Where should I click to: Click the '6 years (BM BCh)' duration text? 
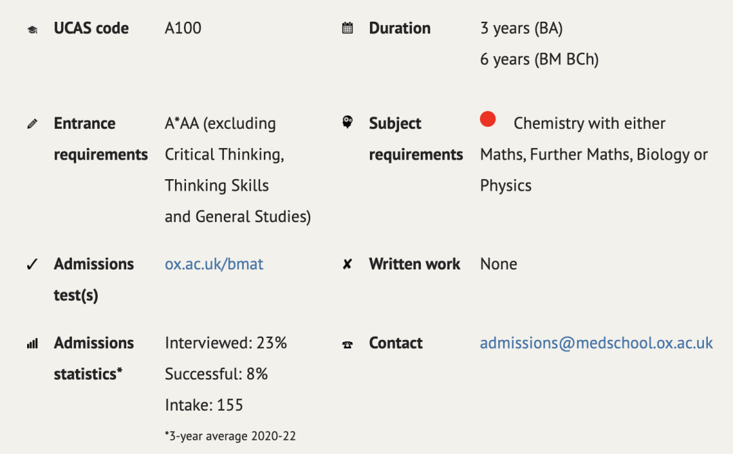(540, 60)
